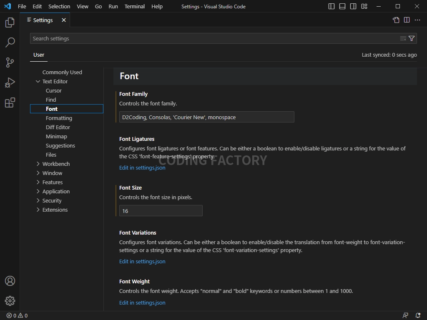Open notifications bell in status bar
The width and height of the screenshot is (427, 320).
(418, 316)
